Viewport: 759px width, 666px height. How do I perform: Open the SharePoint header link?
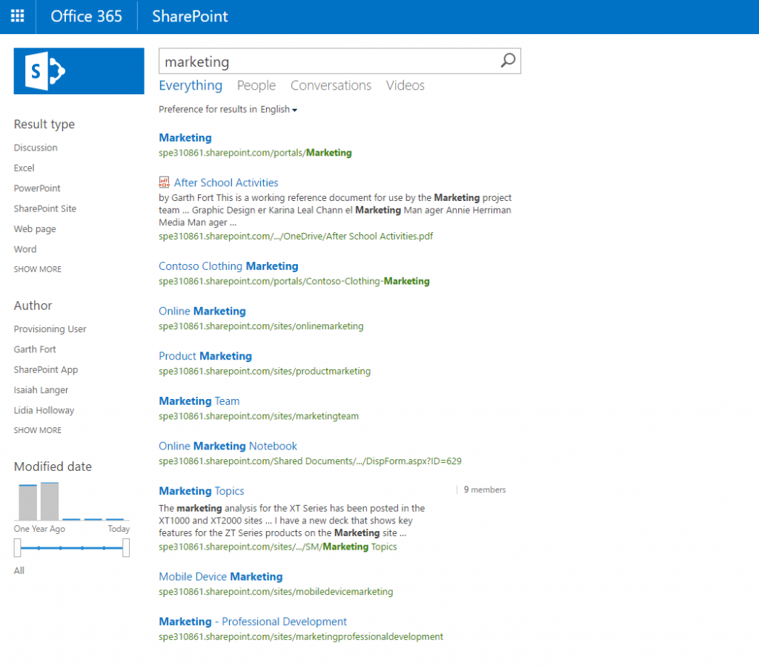coord(190,16)
